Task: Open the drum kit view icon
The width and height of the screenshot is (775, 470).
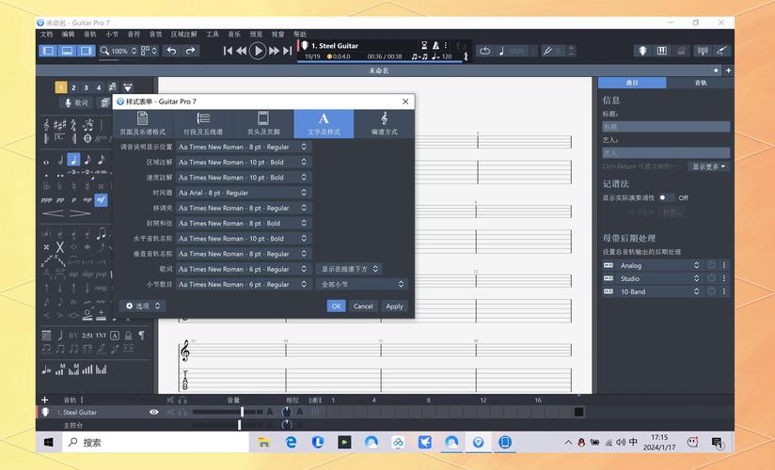Action: (x=681, y=51)
